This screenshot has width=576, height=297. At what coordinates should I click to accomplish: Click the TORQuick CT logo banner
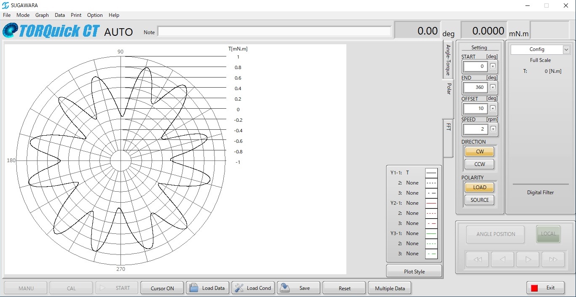coord(51,31)
